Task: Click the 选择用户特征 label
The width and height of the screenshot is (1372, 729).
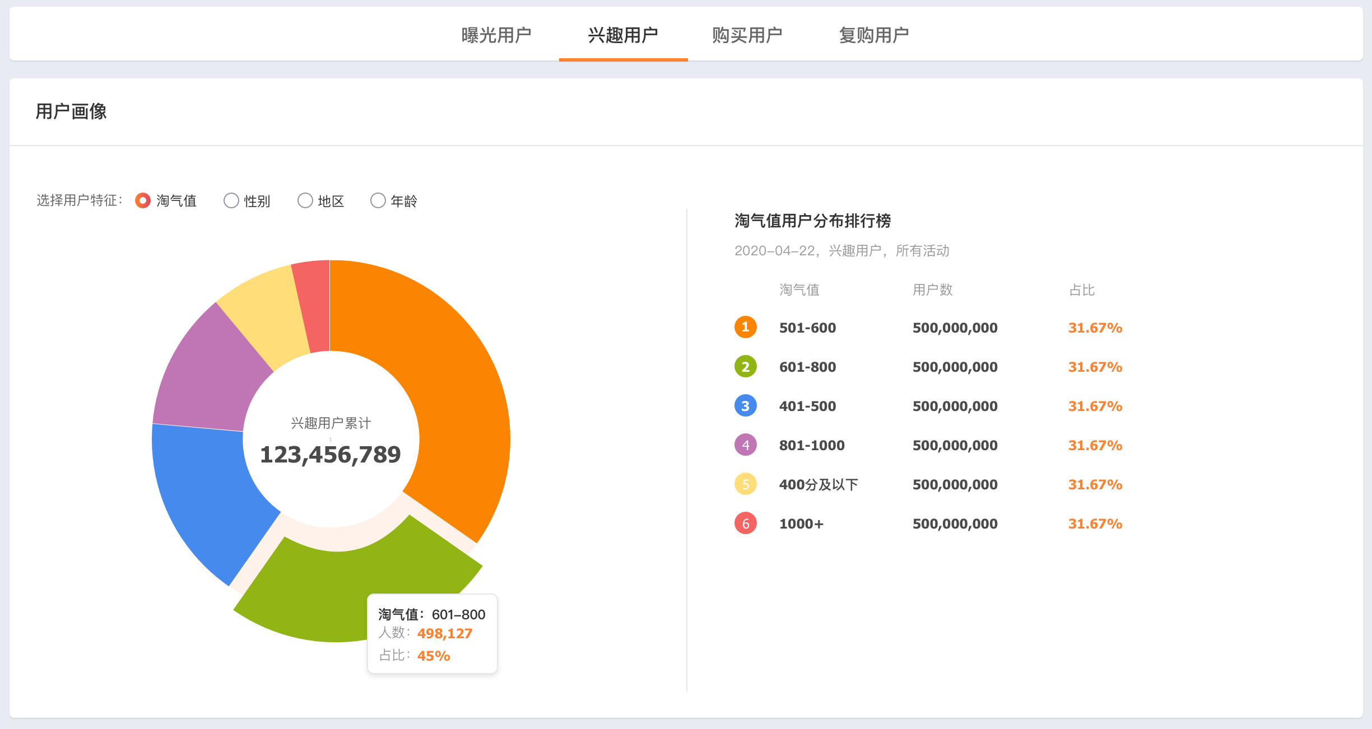Action: (x=80, y=200)
